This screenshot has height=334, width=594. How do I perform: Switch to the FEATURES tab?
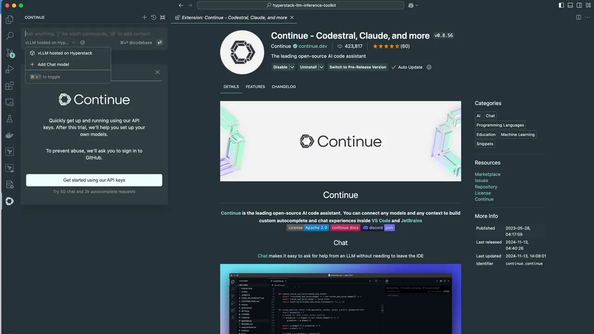255,87
